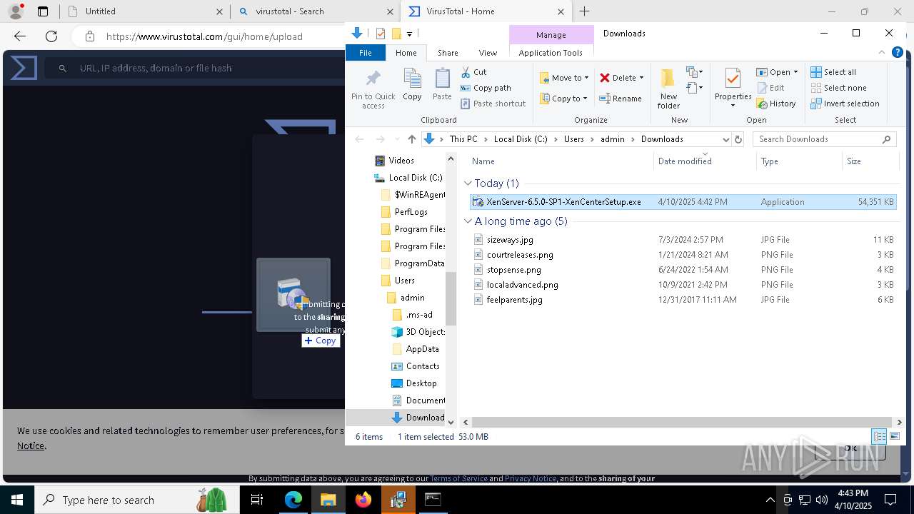Switch to the Untitled browser tab

144,11
